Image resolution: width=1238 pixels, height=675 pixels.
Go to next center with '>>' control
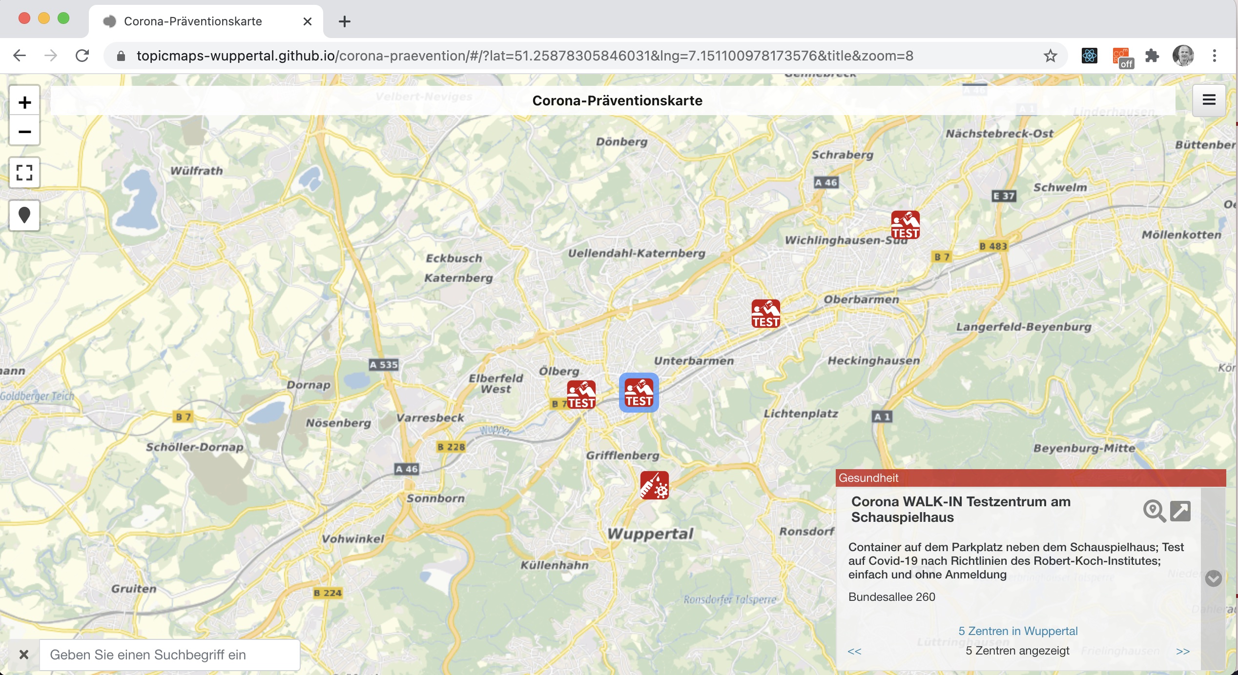click(1183, 651)
